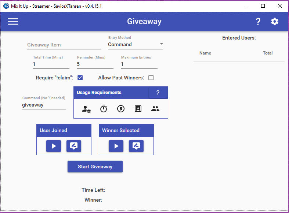Open the people group requirement icon
Viewport: 289px width, 213px height.
pos(155,109)
